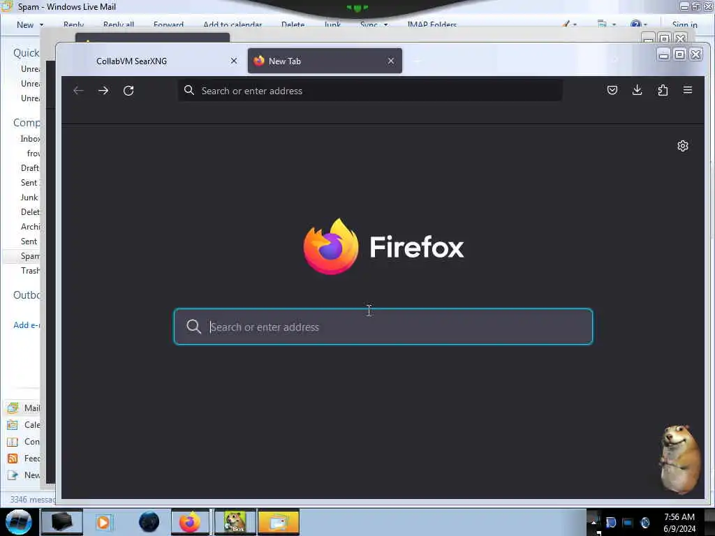
Task: Switch to Firefox via its taskbar icon
Action: pos(190,522)
